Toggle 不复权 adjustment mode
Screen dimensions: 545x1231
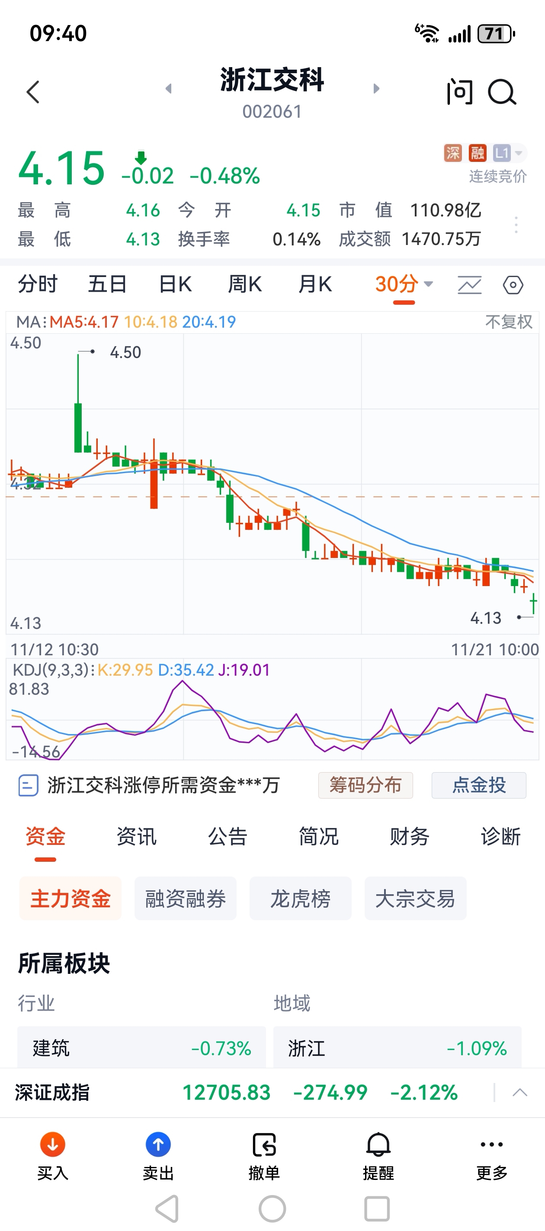508,322
